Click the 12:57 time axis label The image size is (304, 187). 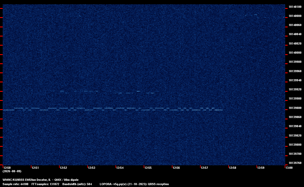pyautogui.click(x=204, y=168)
